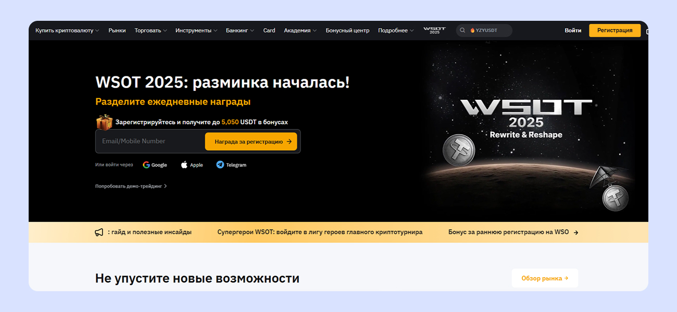Sign in with the Telegram icon
The width and height of the screenshot is (677, 312).
pos(220,165)
